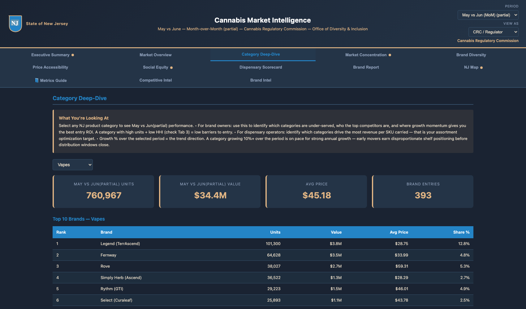Click the NJ shield logo
The height and width of the screenshot is (309, 526).
pyautogui.click(x=15, y=23)
